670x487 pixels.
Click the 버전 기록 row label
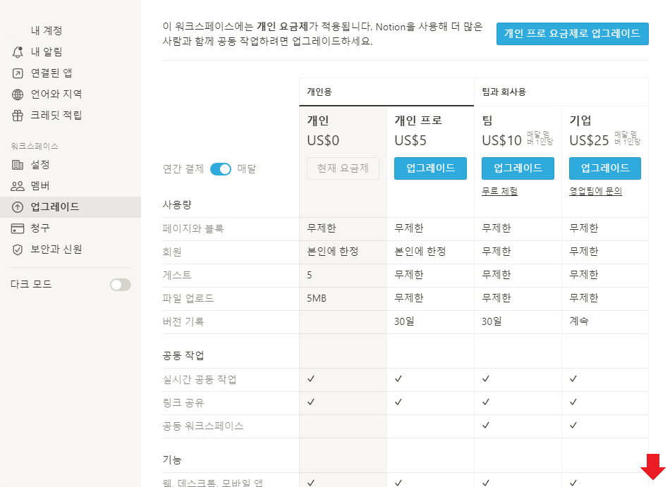(183, 321)
